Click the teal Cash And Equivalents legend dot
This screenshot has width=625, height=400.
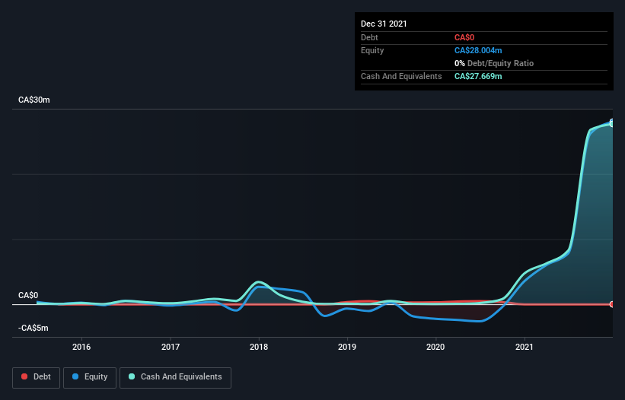132,376
